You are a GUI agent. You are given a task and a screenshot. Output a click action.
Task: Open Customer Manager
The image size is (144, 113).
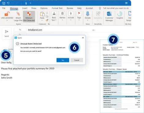click(x=109, y=16)
